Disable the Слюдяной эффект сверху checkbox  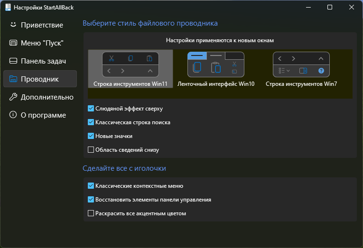(x=91, y=109)
